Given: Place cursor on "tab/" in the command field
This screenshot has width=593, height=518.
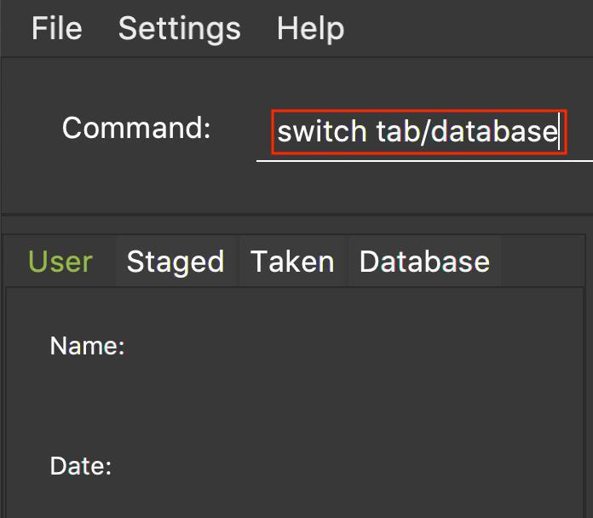Looking at the screenshot, I should 402,131.
